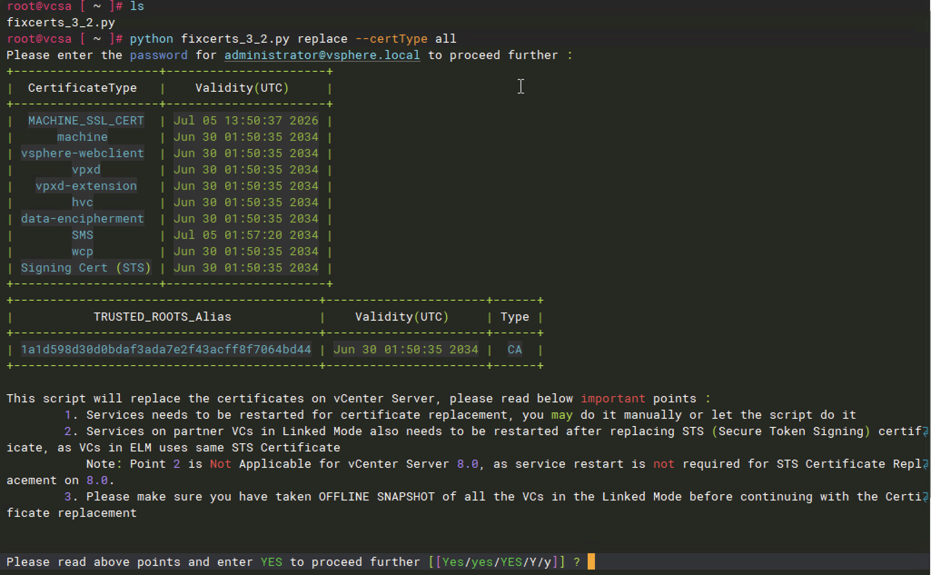
Task: Click the wcp validity date
Action: (x=246, y=252)
